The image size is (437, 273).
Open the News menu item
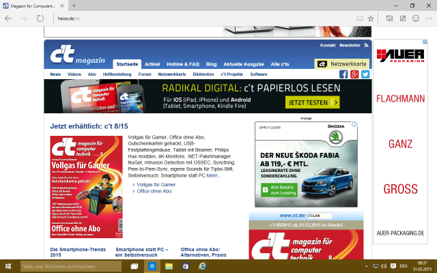click(55, 74)
